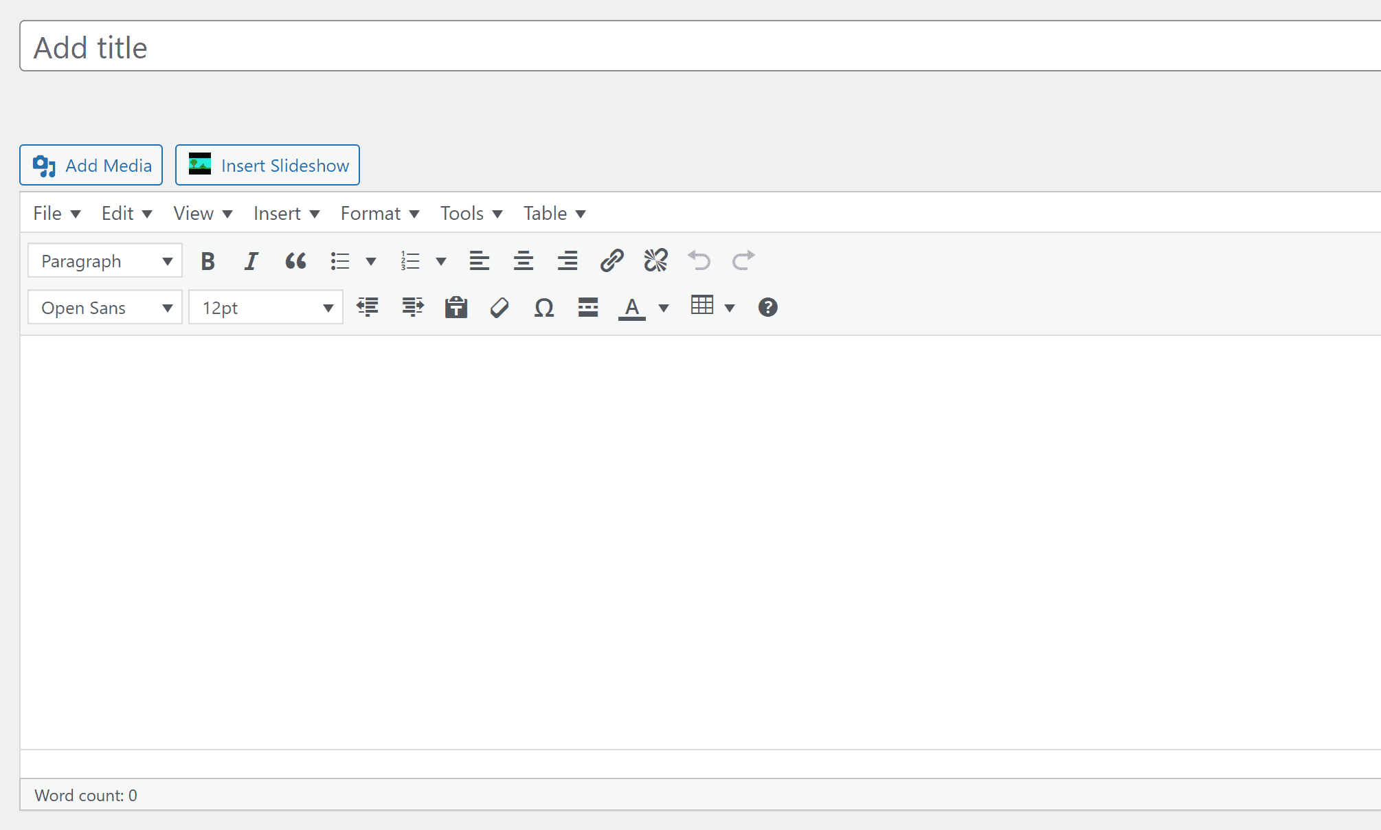
Task: Click the Add Media button
Action: point(91,166)
